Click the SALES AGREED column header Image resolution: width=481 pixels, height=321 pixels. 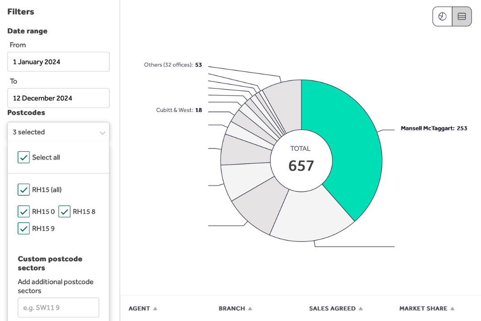[x=332, y=308]
